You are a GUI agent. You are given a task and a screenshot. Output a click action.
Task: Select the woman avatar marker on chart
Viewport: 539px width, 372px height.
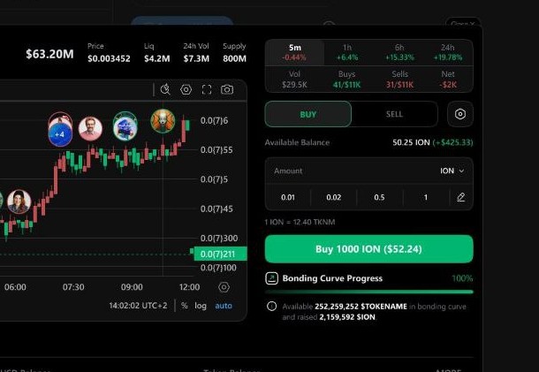pyautogui.click(x=19, y=201)
